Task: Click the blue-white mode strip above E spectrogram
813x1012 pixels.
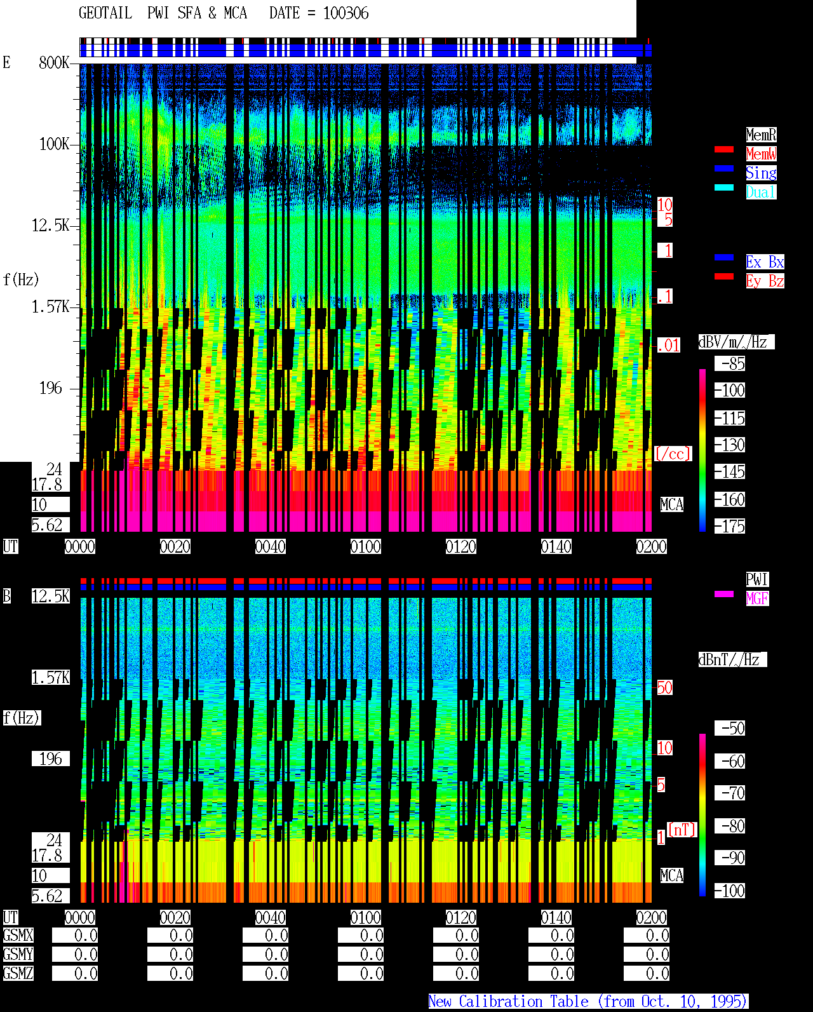Action: (366, 48)
